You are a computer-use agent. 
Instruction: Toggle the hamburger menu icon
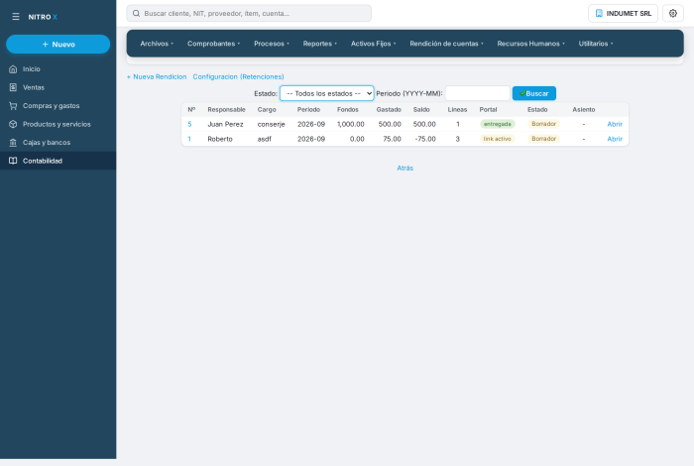coord(16,17)
